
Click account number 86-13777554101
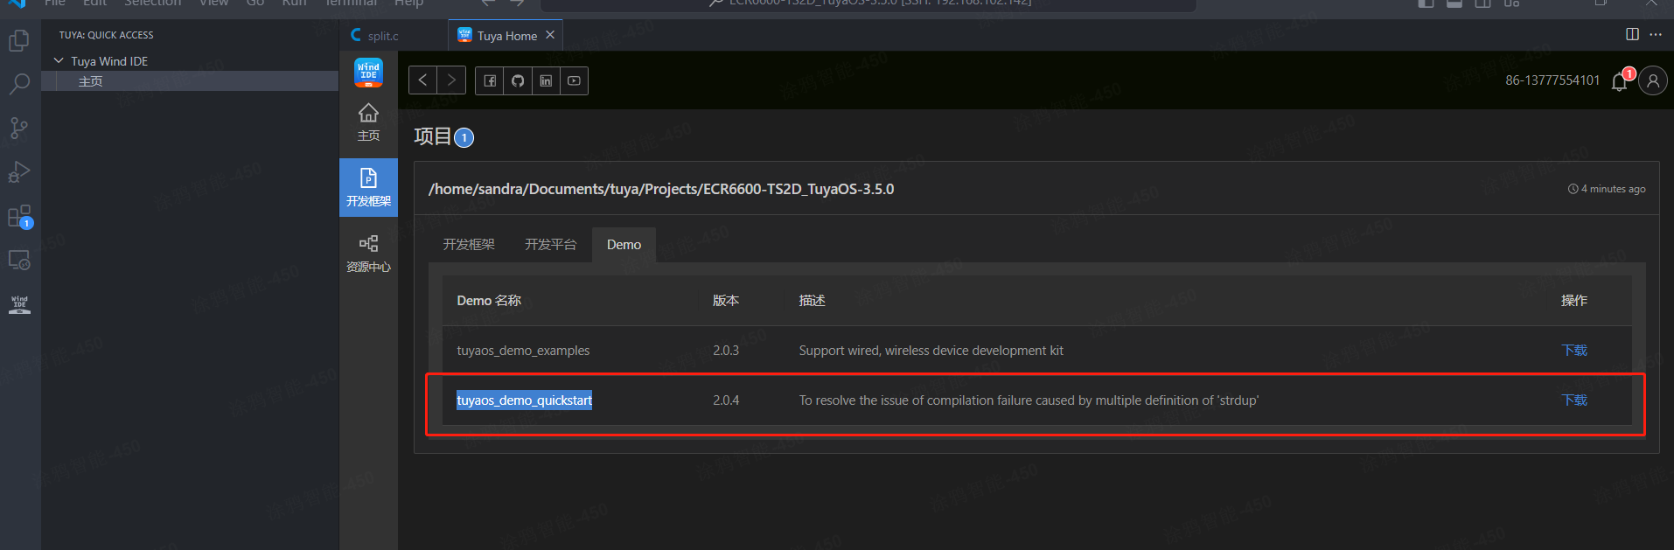pyautogui.click(x=1552, y=80)
